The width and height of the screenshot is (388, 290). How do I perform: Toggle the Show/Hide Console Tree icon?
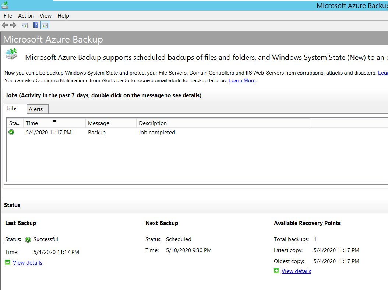(x=25, y=25)
